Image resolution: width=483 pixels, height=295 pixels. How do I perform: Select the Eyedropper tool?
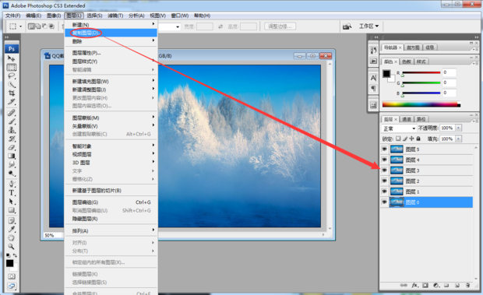12,229
